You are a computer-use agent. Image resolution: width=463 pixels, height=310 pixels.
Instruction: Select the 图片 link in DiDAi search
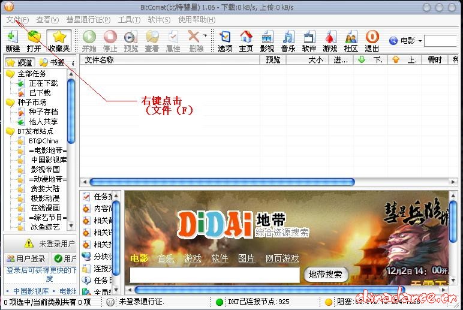(x=246, y=258)
